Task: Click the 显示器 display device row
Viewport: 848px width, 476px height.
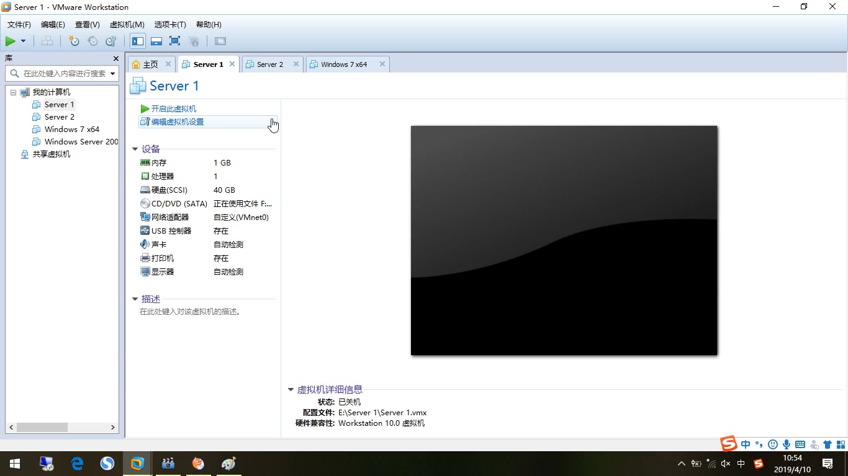Action: pos(207,272)
